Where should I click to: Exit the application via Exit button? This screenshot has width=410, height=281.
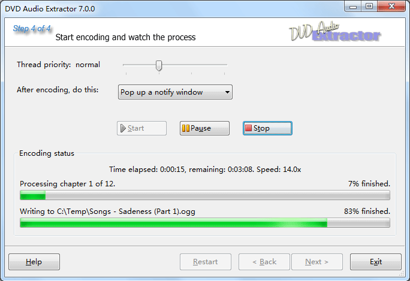click(376, 262)
